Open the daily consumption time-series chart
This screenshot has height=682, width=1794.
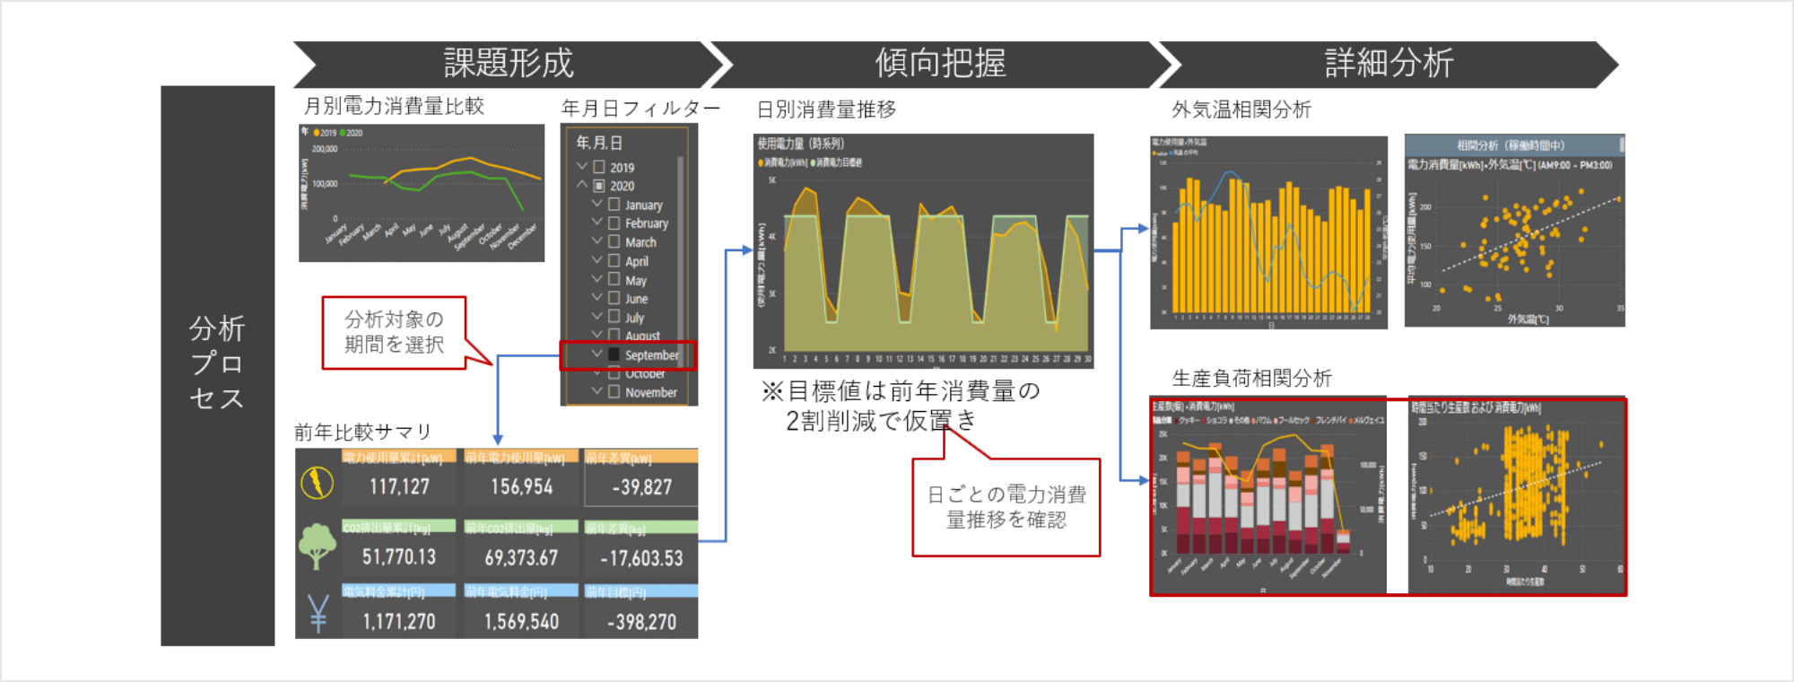point(923,251)
